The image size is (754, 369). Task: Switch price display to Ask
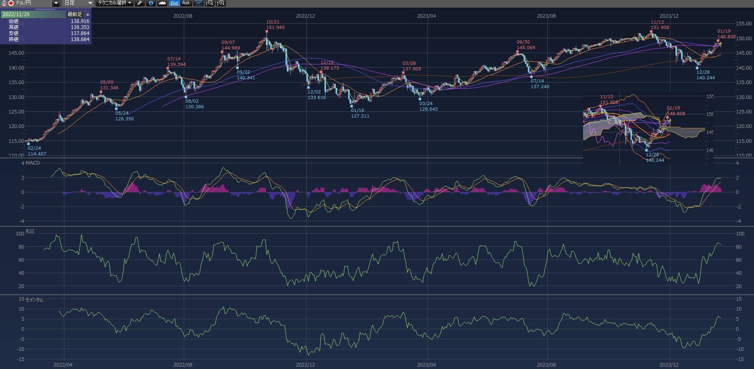pyautogui.click(x=186, y=3)
